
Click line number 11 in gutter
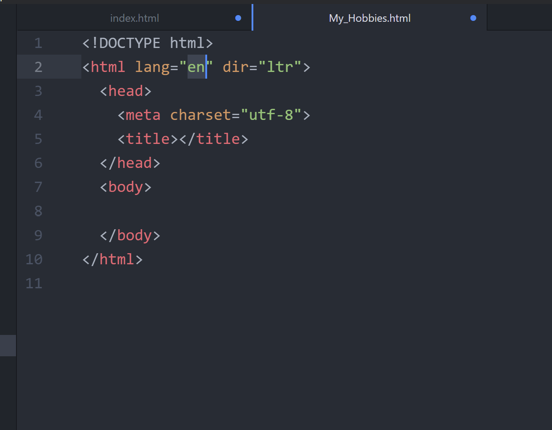[34, 283]
